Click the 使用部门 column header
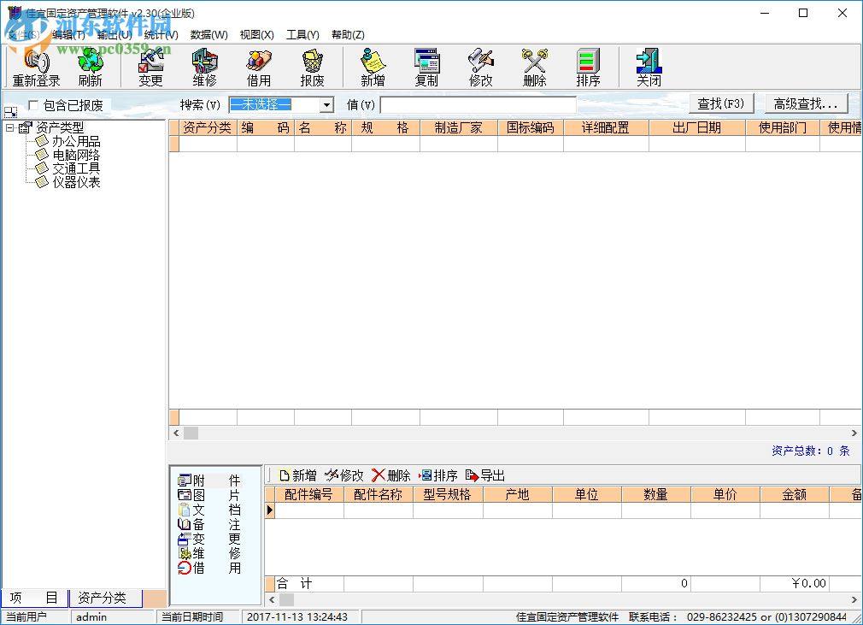 [x=783, y=127]
